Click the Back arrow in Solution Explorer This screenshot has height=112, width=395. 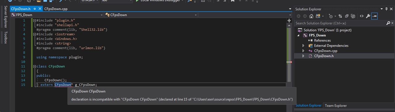point(299,16)
